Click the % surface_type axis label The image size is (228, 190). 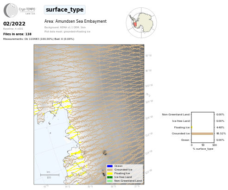point(203,149)
